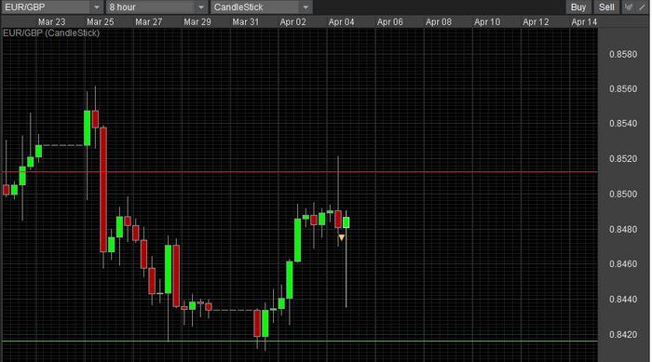The width and height of the screenshot is (652, 362).
Task: Click the EUR/GBP (CandleStick) chart title
Action: pyautogui.click(x=51, y=34)
